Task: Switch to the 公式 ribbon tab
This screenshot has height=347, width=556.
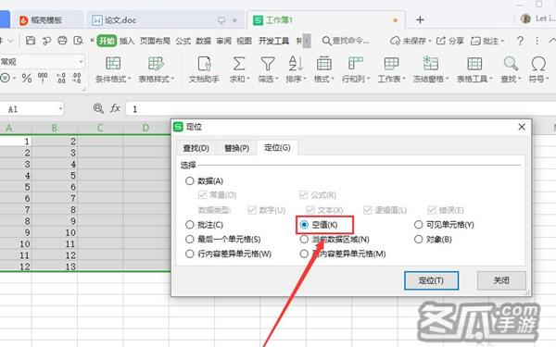Action: pyautogui.click(x=183, y=41)
